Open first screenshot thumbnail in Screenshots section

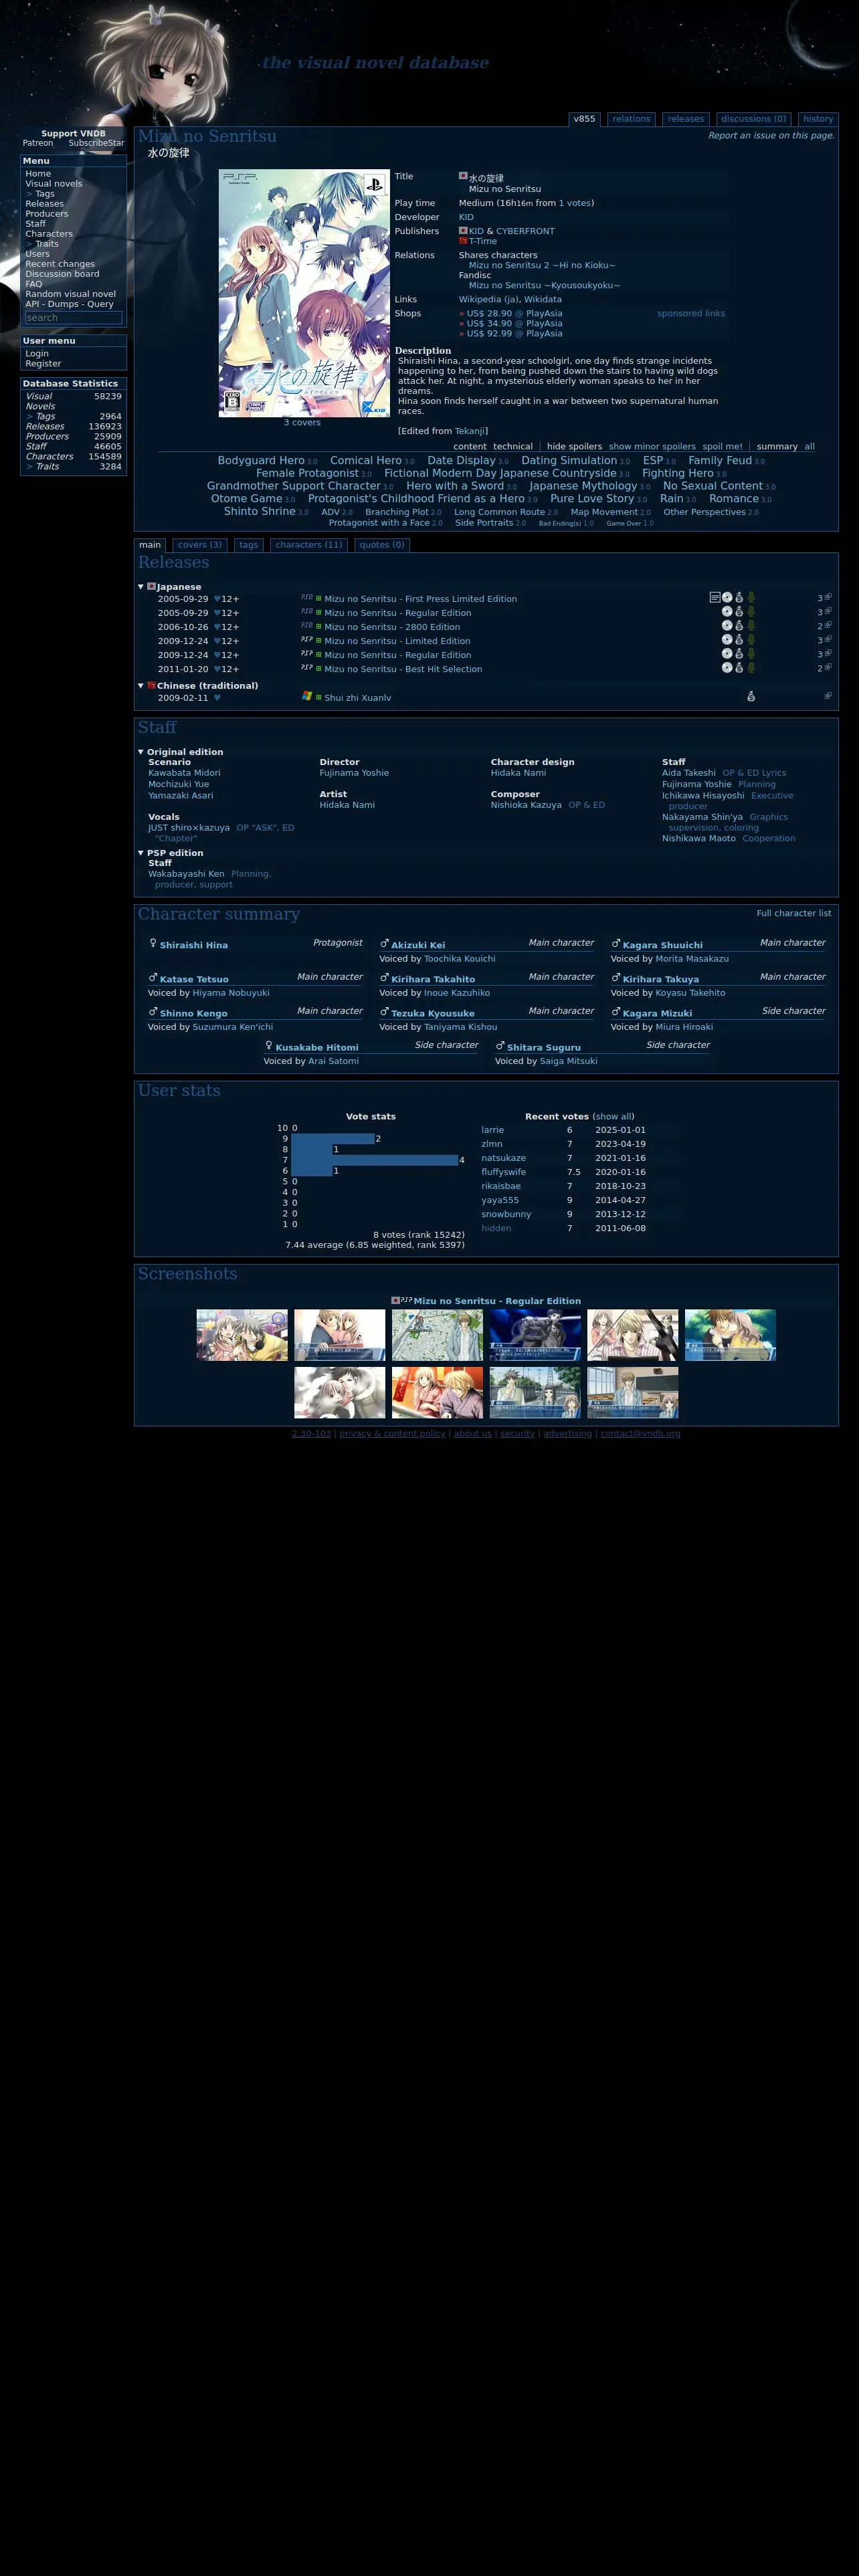click(242, 1335)
